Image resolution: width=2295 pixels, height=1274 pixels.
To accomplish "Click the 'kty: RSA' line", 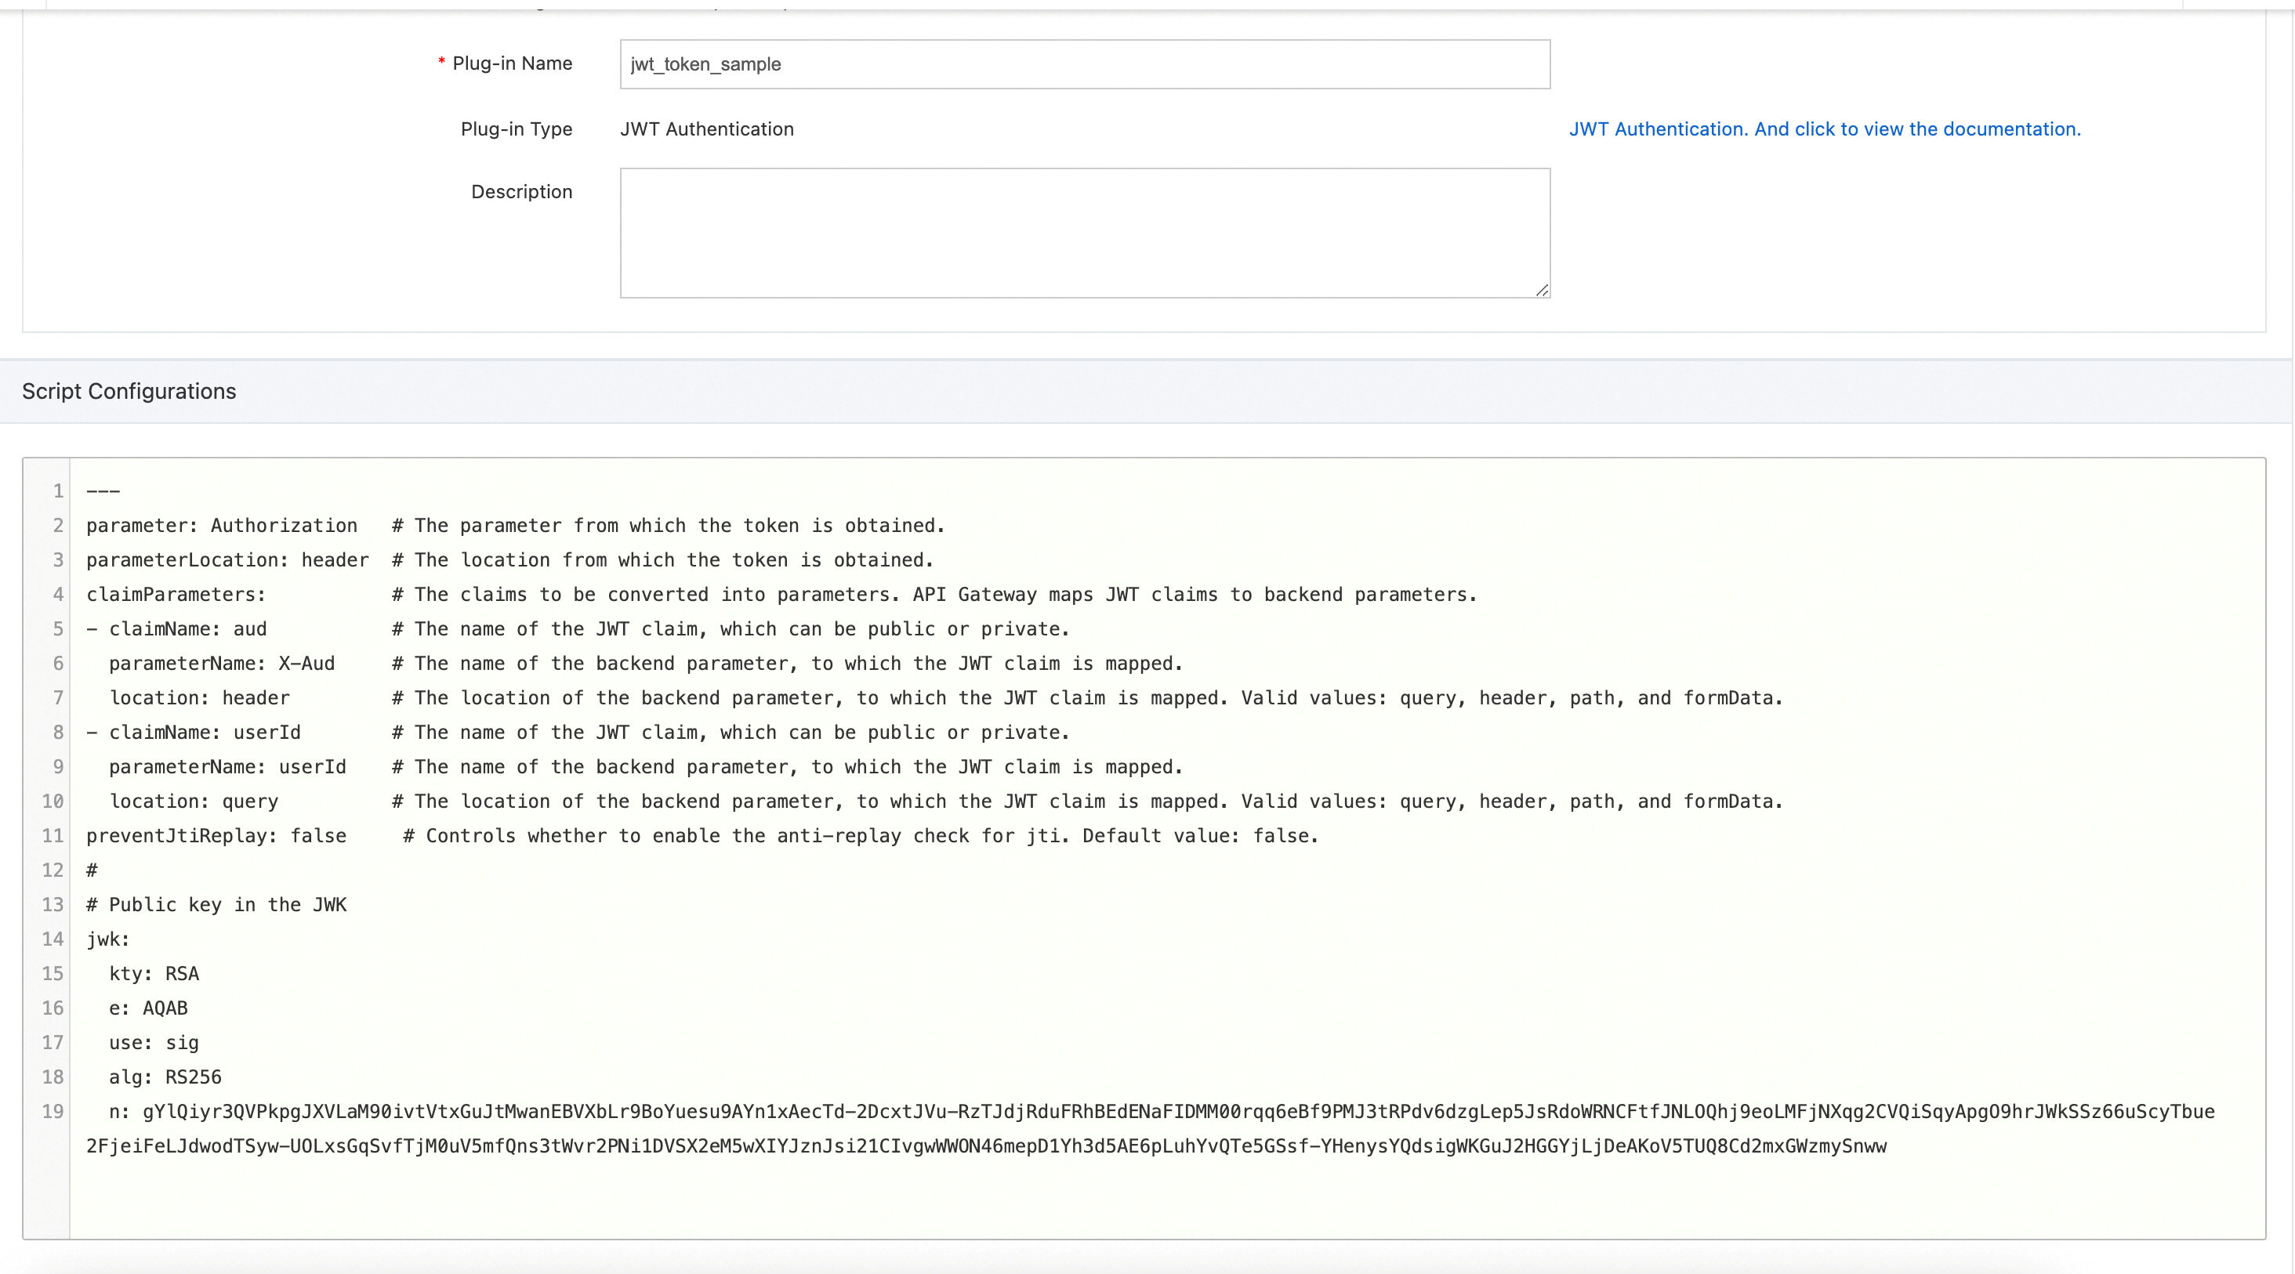I will point(154,974).
